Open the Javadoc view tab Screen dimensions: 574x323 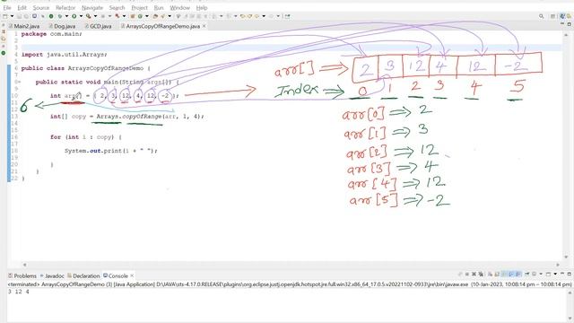tap(52, 275)
